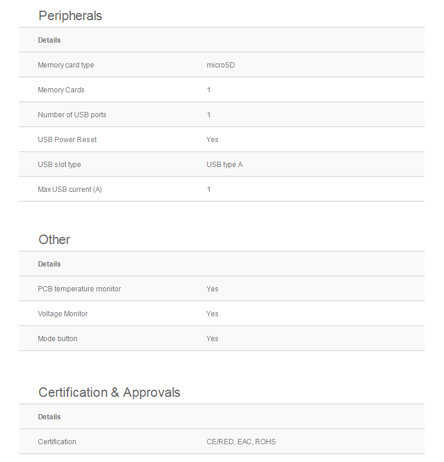Click the Mode button row label
This screenshot has width=444, height=462.
tap(57, 339)
